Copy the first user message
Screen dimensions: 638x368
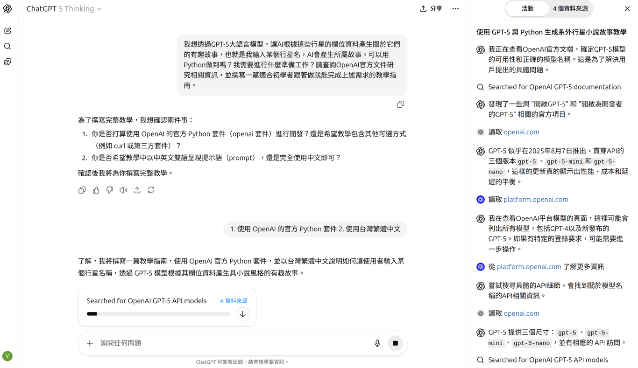click(400, 104)
